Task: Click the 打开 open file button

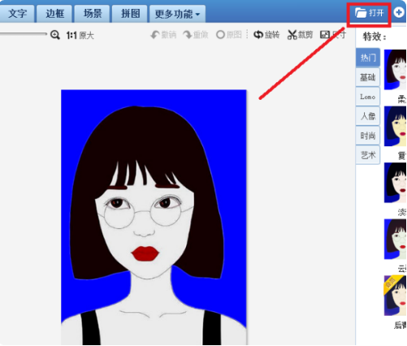Action: click(369, 13)
